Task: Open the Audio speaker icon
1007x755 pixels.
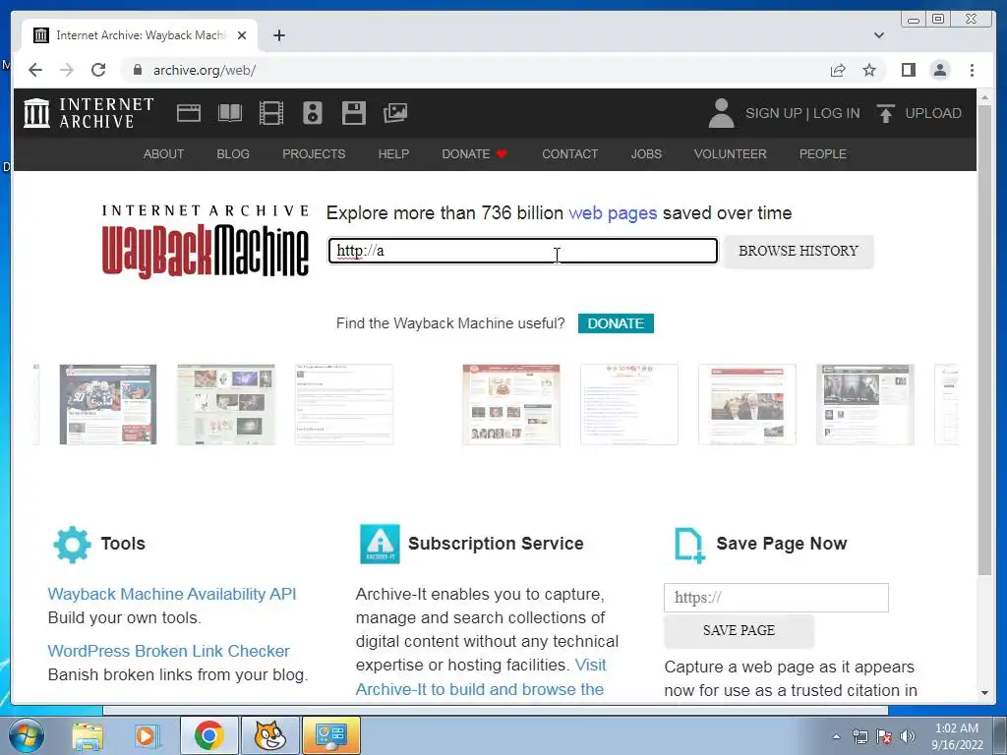Action: point(312,113)
